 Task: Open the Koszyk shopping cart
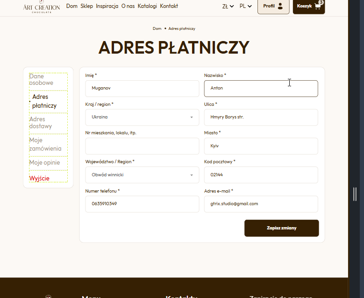click(309, 6)
